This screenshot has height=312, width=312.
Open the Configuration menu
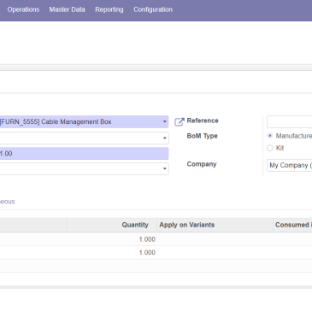pos(153,9)
